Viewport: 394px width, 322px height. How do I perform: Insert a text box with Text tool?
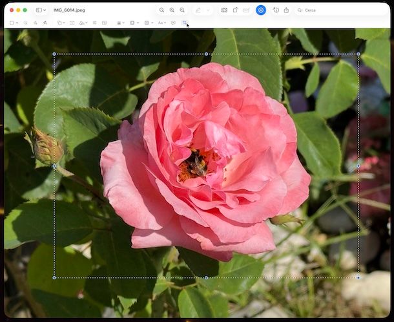pos(72,23)
